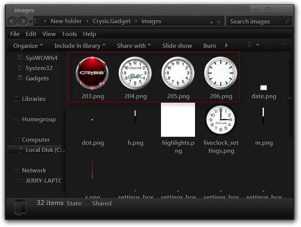Open the Help menu
This screenshot has width=301, height=227.
pos(89,34)
